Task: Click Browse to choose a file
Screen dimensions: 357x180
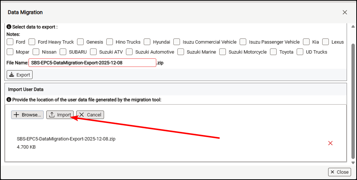Action: [x=27, y=115]
